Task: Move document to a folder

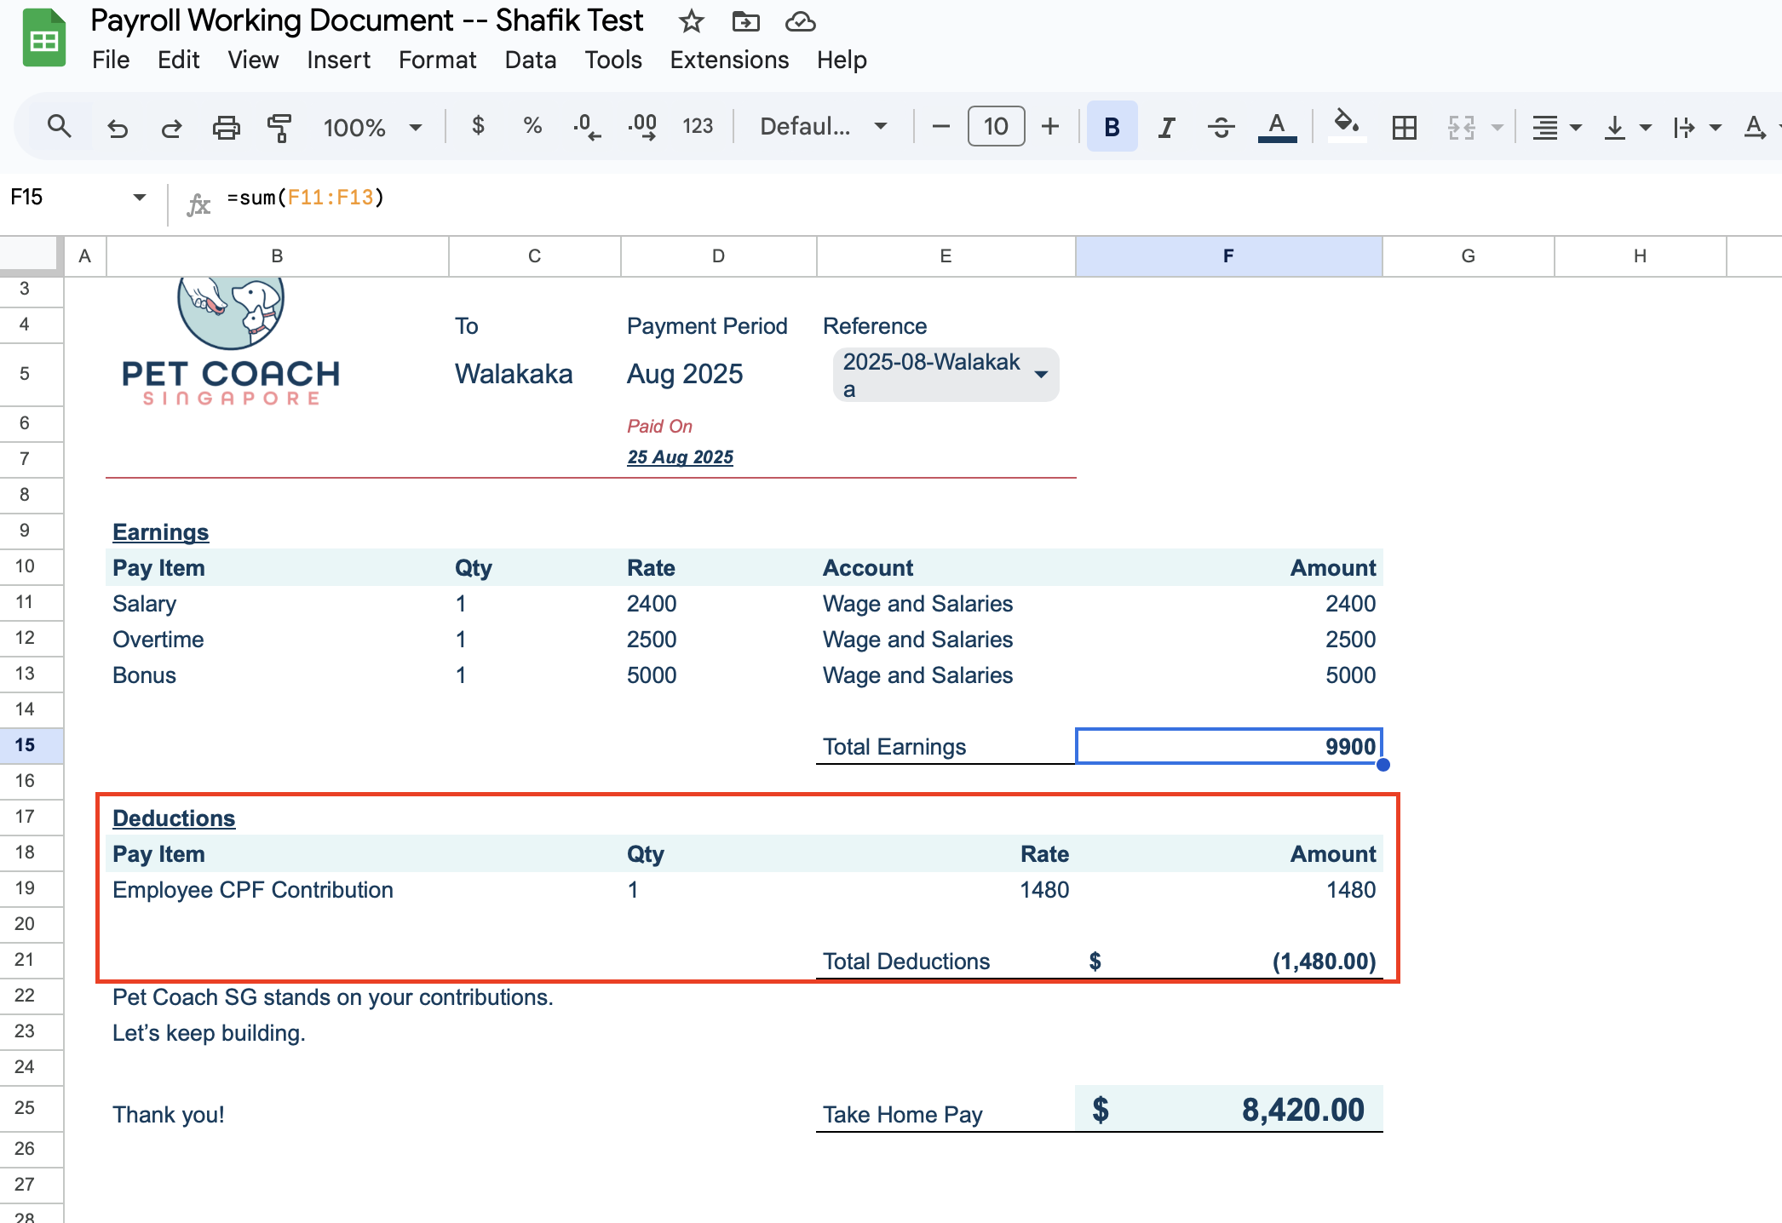Action: (745, 21)
